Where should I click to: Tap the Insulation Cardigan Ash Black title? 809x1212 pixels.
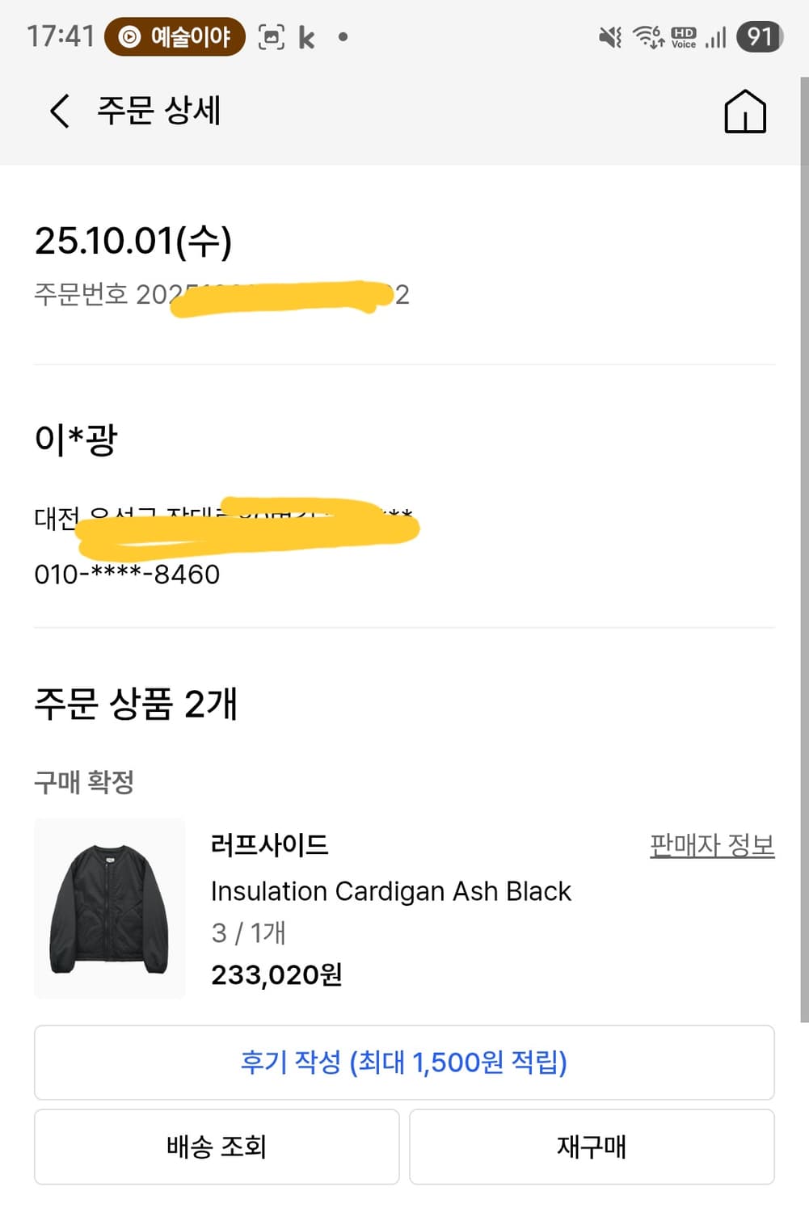pyautogui.click(x=390, y=891)
